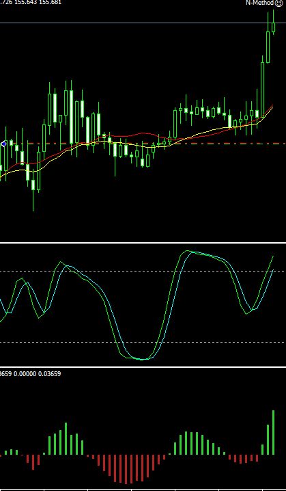Select the blue trade entry arrow marker
The image size is (286, 491).
(x=3, y=144)
